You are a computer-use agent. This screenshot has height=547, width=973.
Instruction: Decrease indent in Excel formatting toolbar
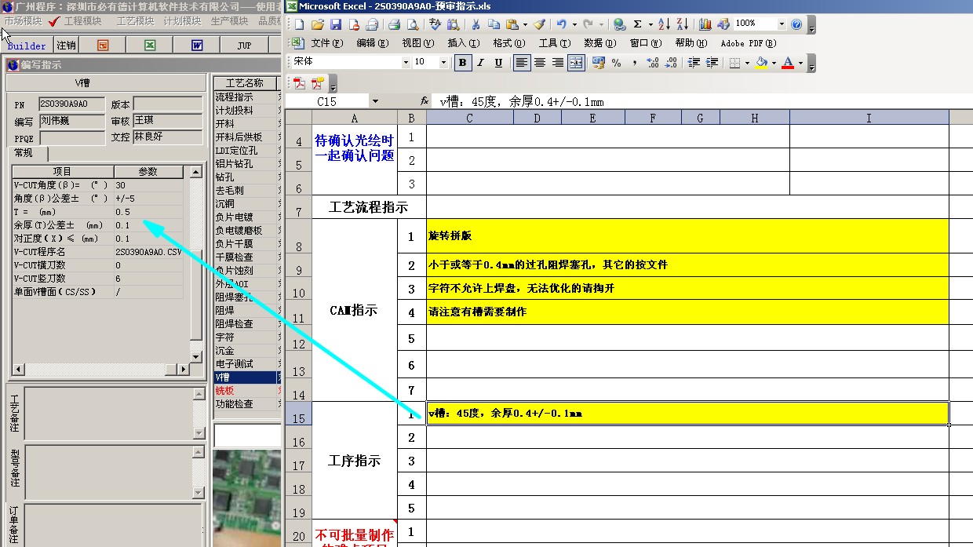tap(694, 62)
